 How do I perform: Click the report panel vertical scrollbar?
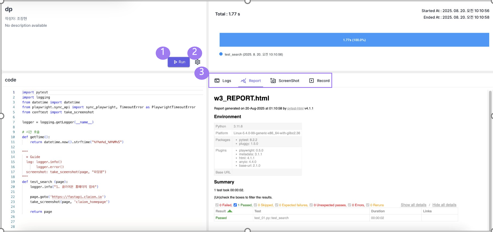pyautogui.click(x=490, y=160)
